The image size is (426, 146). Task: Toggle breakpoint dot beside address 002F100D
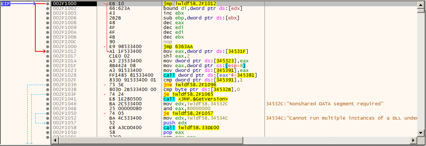tap(48, 47)
